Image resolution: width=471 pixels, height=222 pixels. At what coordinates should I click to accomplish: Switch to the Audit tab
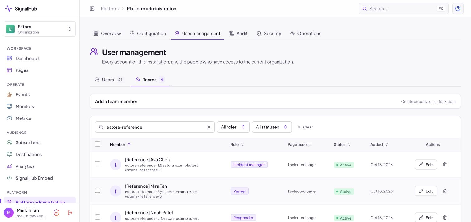238,33
